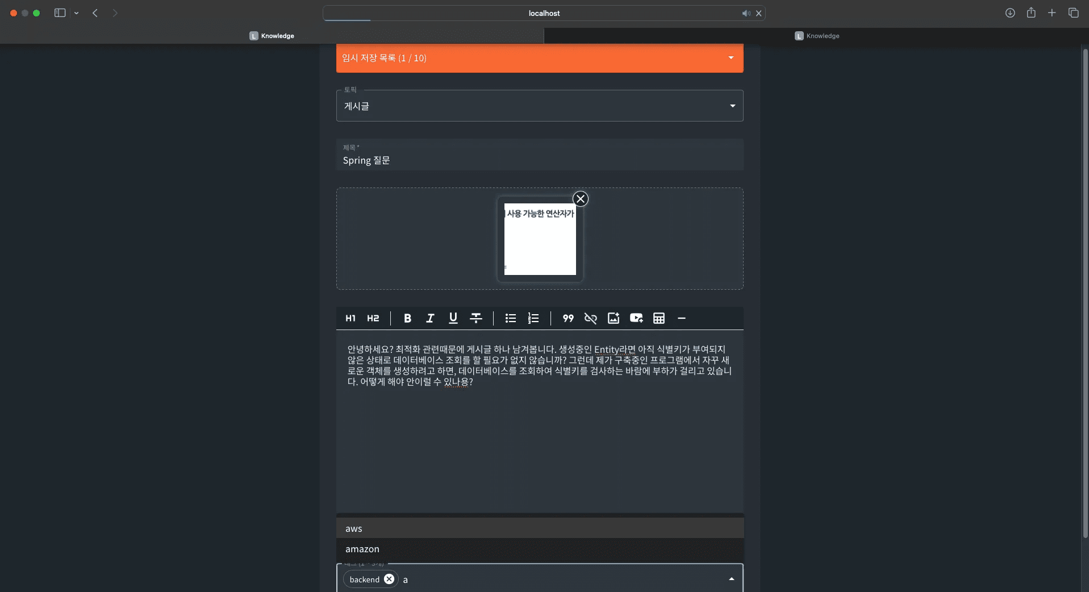Image resolution: width=1089 pixels, height=592 pixels.
Task: Remove the backend tag chip
Action: [x=389, y=579]
